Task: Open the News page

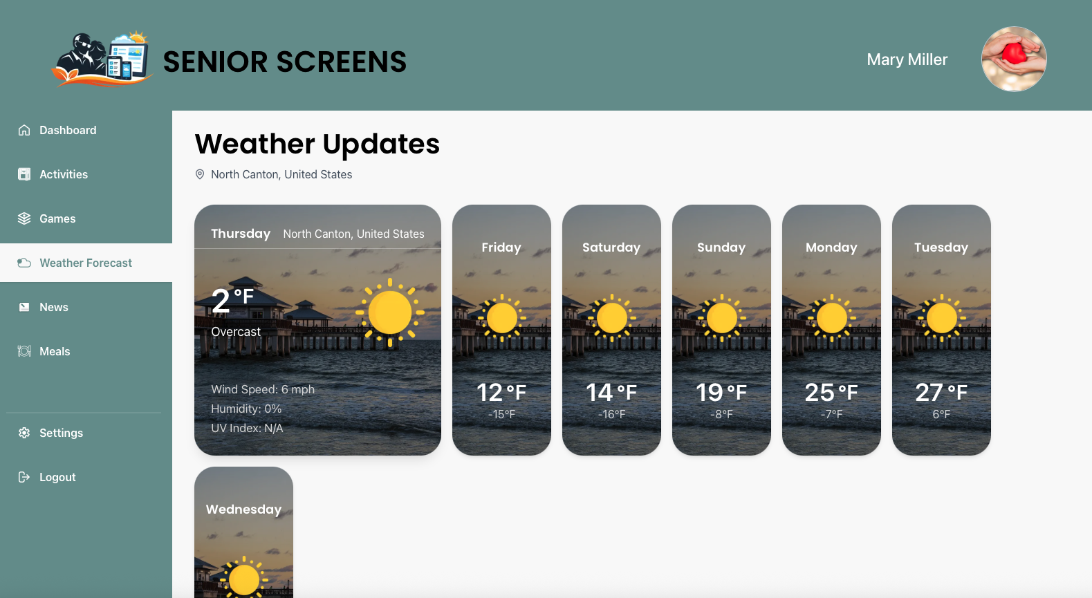Action: 86,307
